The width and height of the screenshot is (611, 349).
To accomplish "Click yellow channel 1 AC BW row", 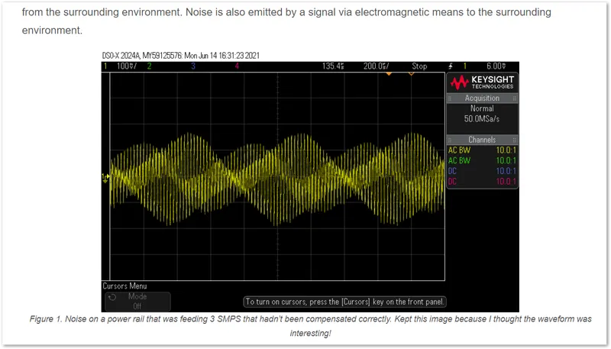I will pos(482,150).
